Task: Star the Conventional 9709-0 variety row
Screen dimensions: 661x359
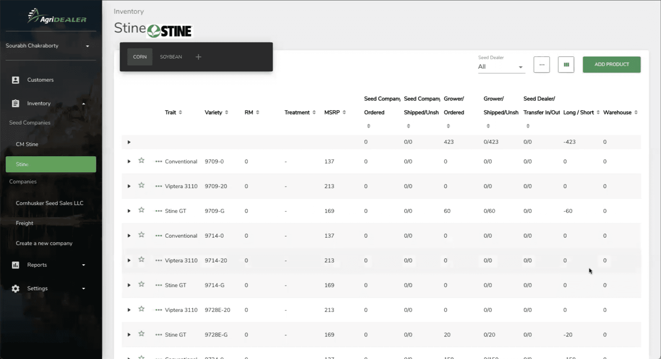Action: point(141,160)
